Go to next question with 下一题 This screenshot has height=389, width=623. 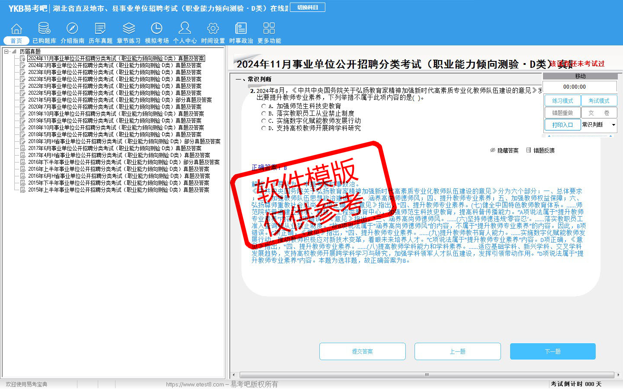click(553, 351)
